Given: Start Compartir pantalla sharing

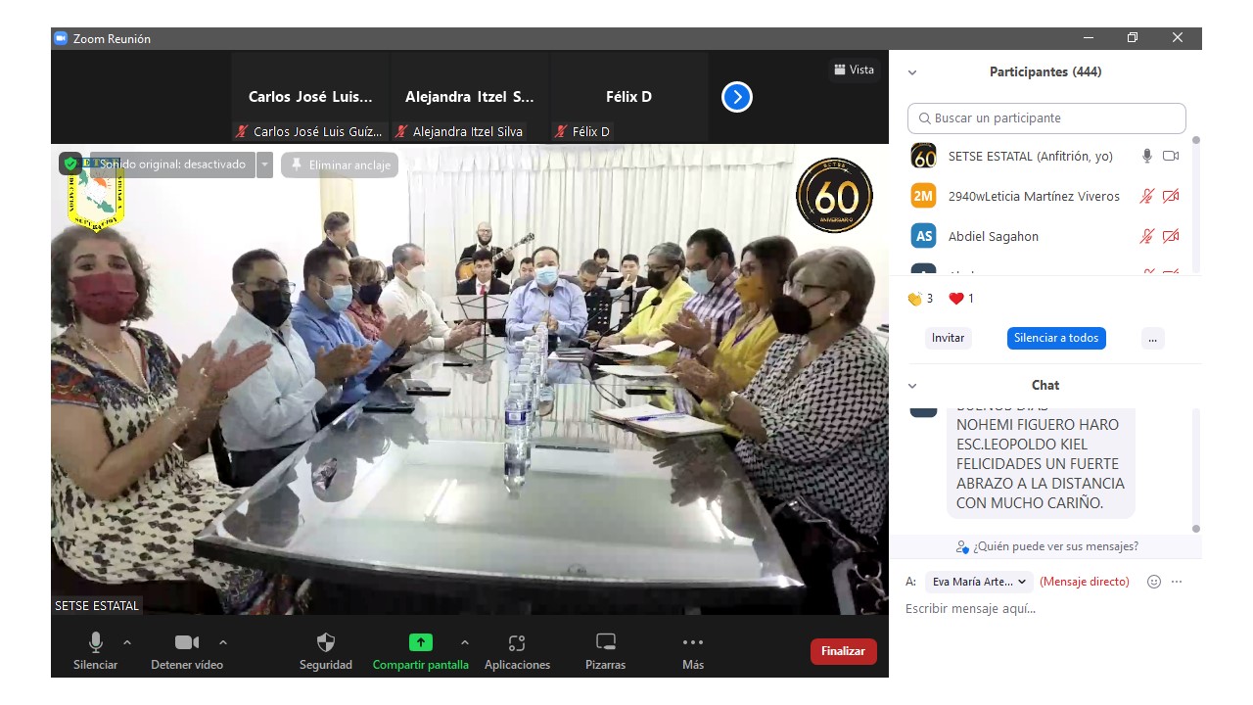Looking at the screenshot, I should coord(420,651).
